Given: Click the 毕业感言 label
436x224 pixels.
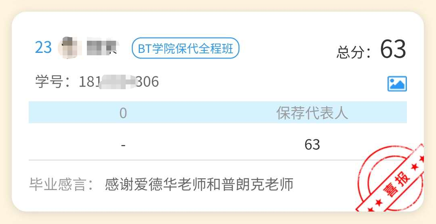Looking at the screenshot, I should 61,184.
